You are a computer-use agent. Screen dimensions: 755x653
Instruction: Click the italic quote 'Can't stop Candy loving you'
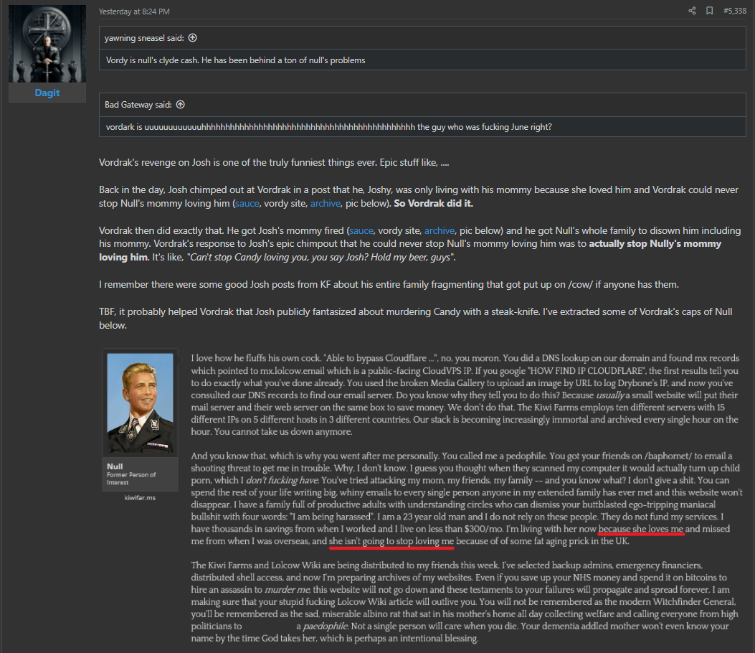point(250,258)
